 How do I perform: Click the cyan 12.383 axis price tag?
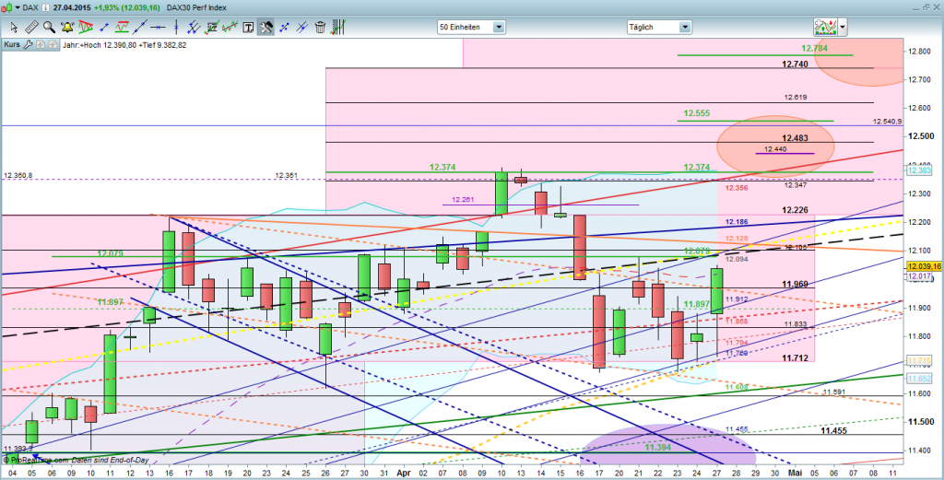click(x=921, y=170)
